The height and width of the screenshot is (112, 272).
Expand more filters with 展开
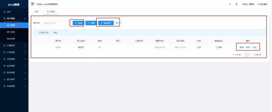click(x=119, y=23)
